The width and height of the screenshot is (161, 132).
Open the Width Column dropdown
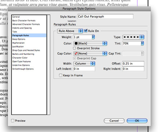pyautogui.click(x=84, y=63)
